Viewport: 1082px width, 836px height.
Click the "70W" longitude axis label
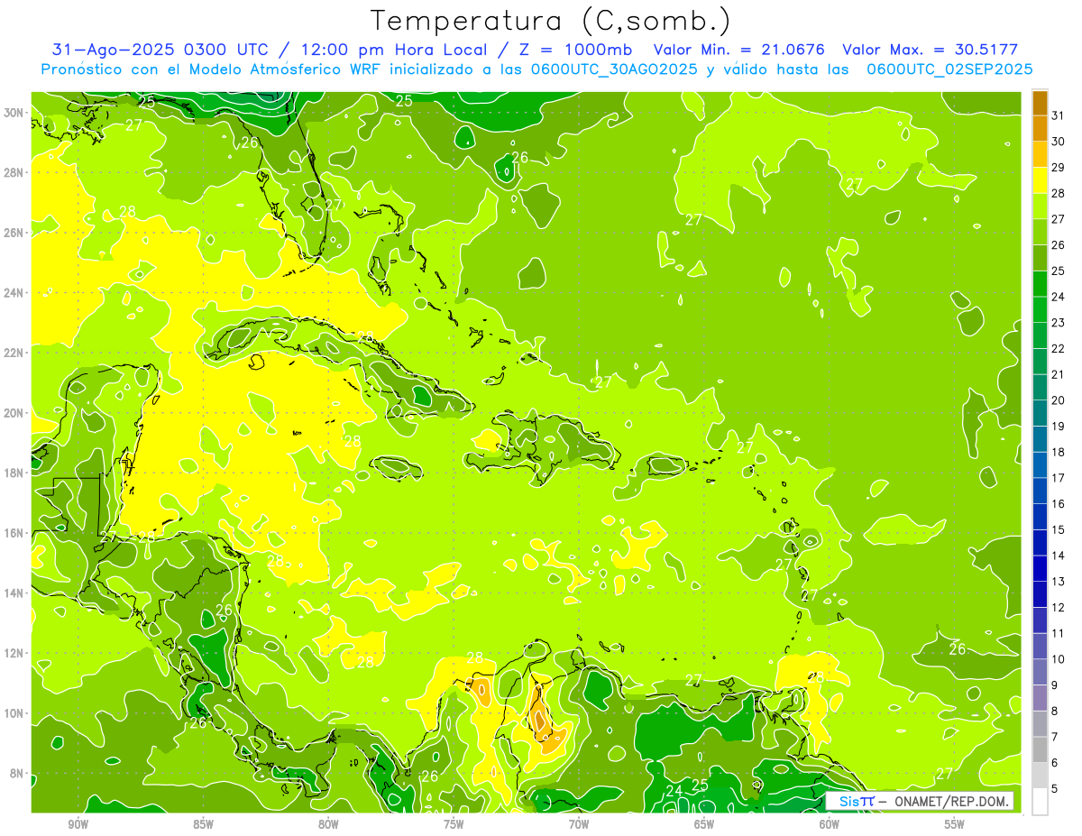point(579,824)
